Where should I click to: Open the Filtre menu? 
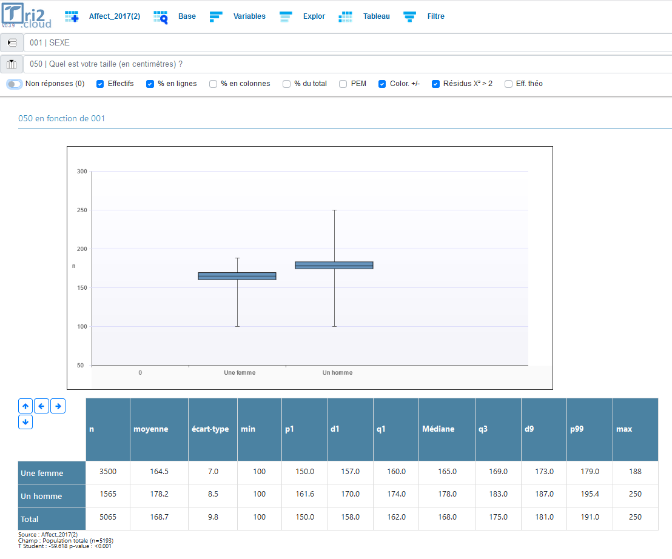tap(435, 16)
